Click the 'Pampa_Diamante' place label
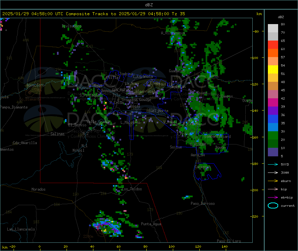This screenshot has height=251, width=298. tap(14, 107)
